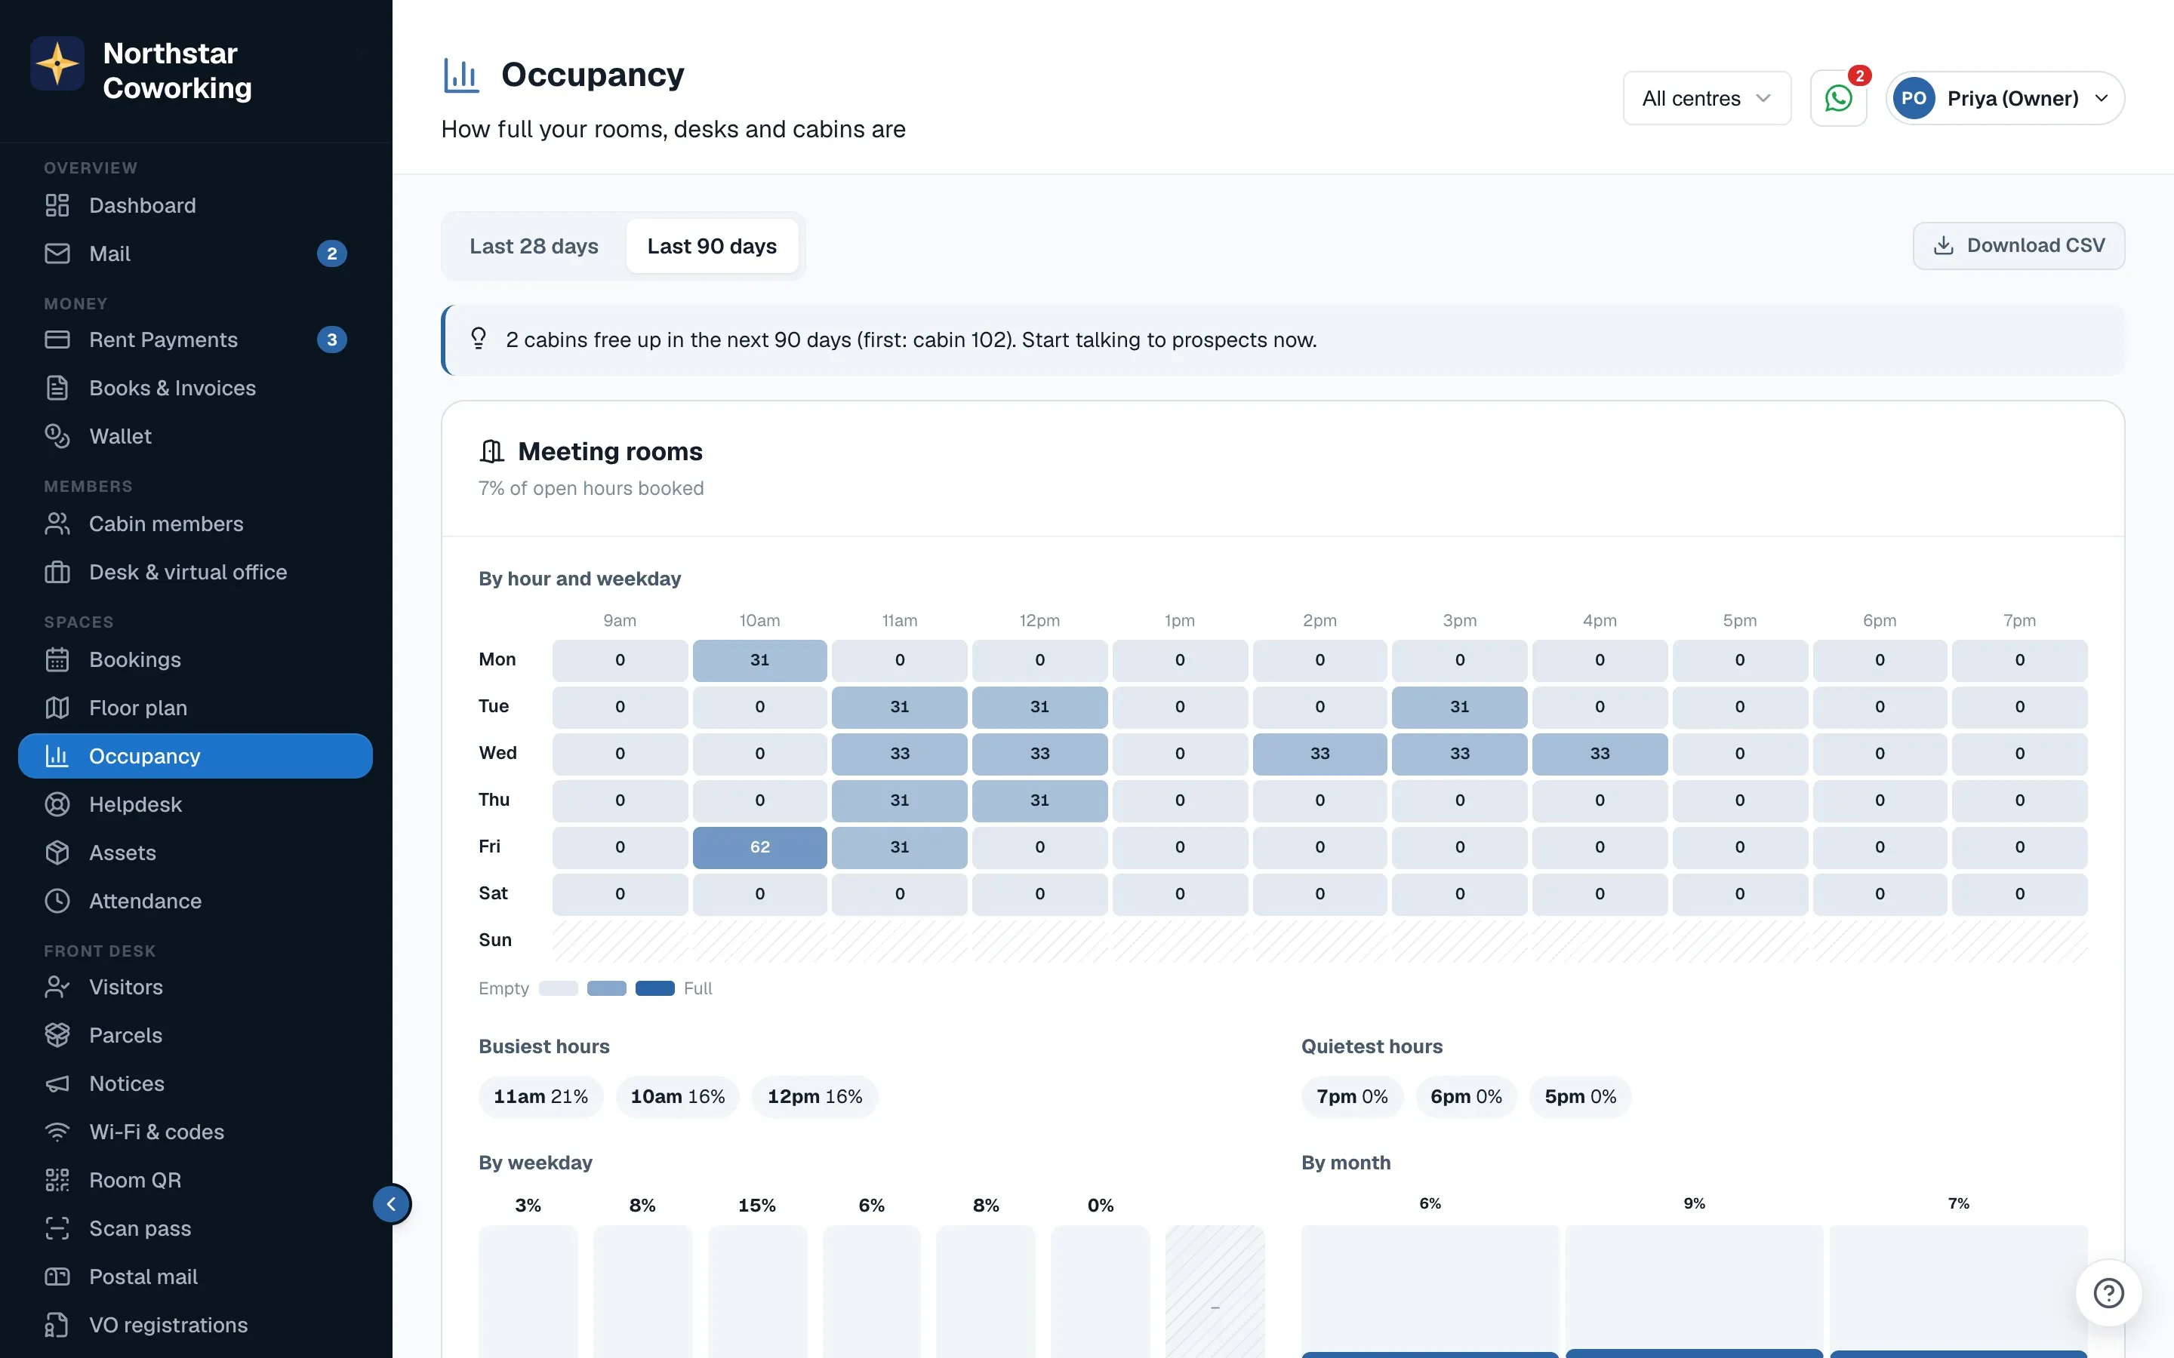Open Postal mail section

coord(195,1277)
